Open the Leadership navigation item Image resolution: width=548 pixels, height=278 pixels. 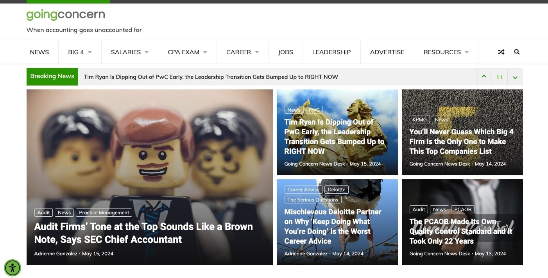click(331, 52)
